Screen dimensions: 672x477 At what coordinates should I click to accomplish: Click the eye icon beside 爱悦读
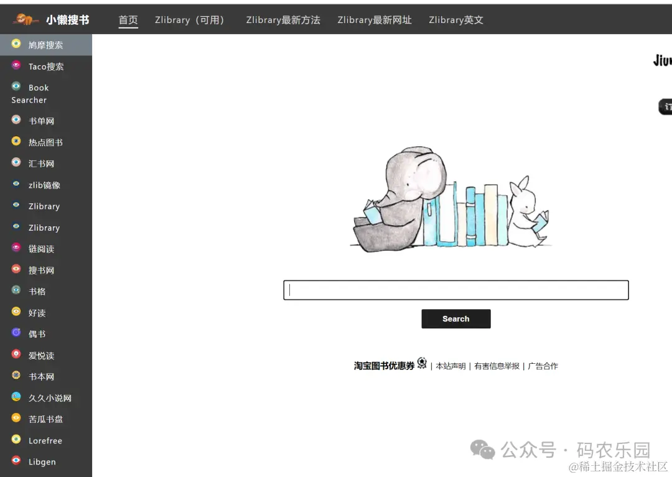pos(16,354)
